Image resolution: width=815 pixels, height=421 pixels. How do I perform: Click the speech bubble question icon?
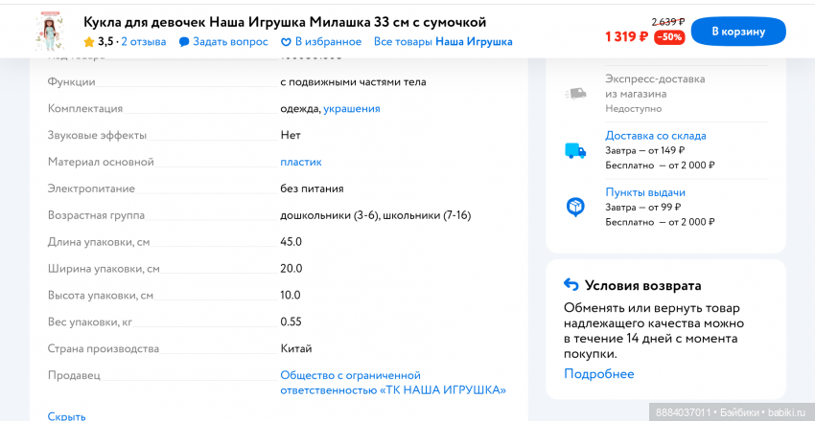point(184,42)
